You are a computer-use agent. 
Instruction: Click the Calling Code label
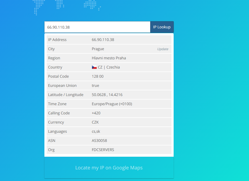tap(59, 113)
